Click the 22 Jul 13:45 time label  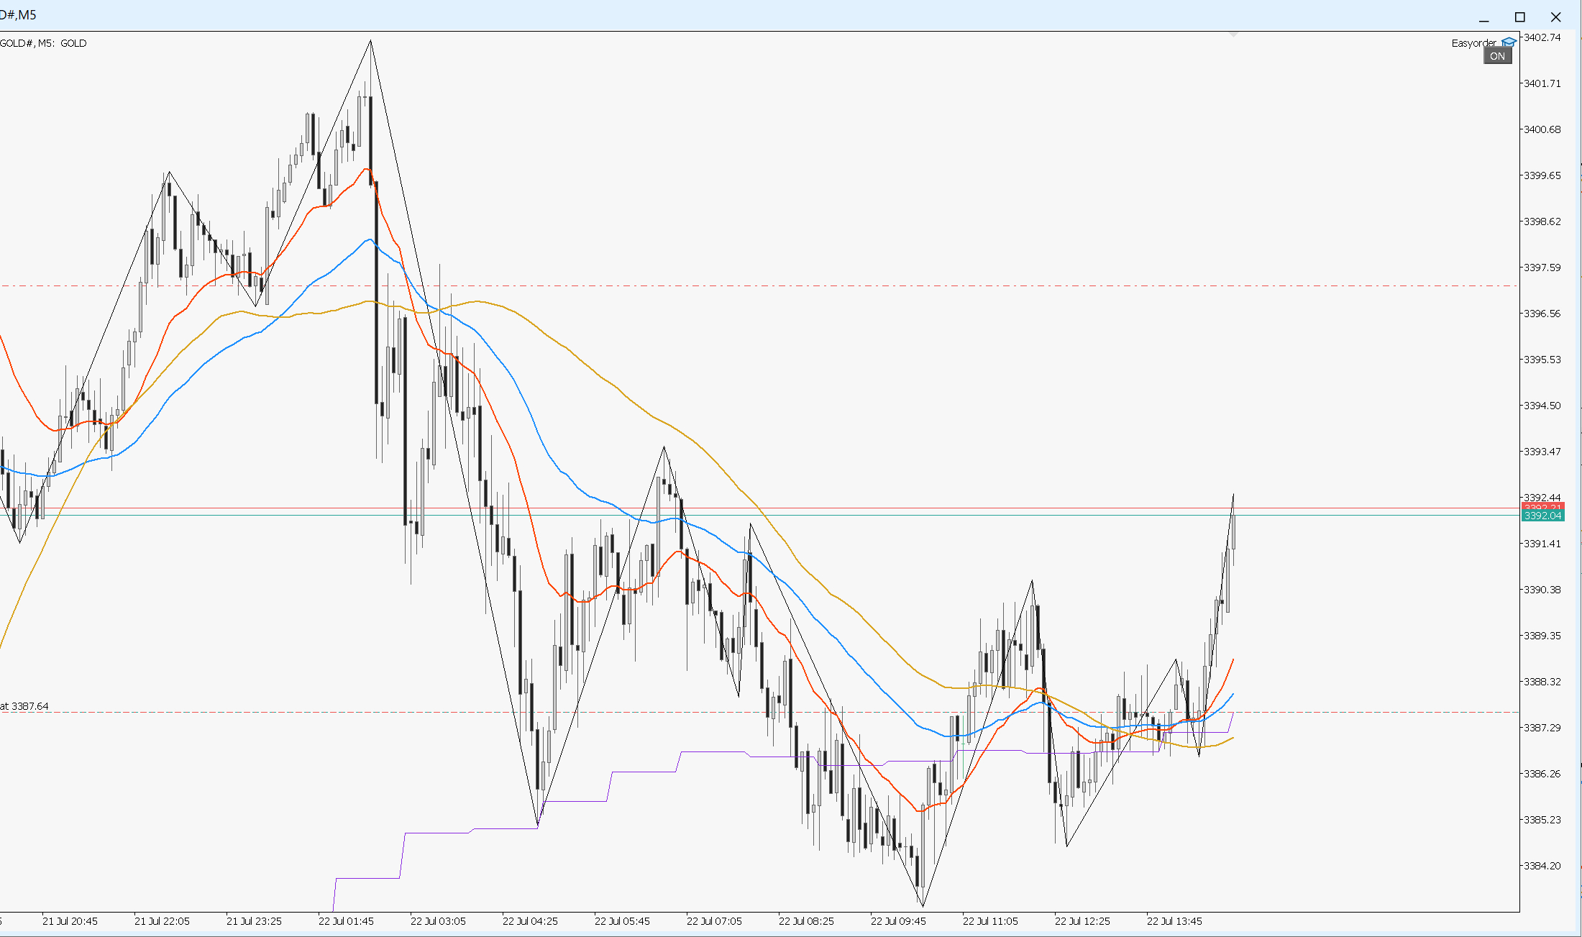pos(1174,921)
